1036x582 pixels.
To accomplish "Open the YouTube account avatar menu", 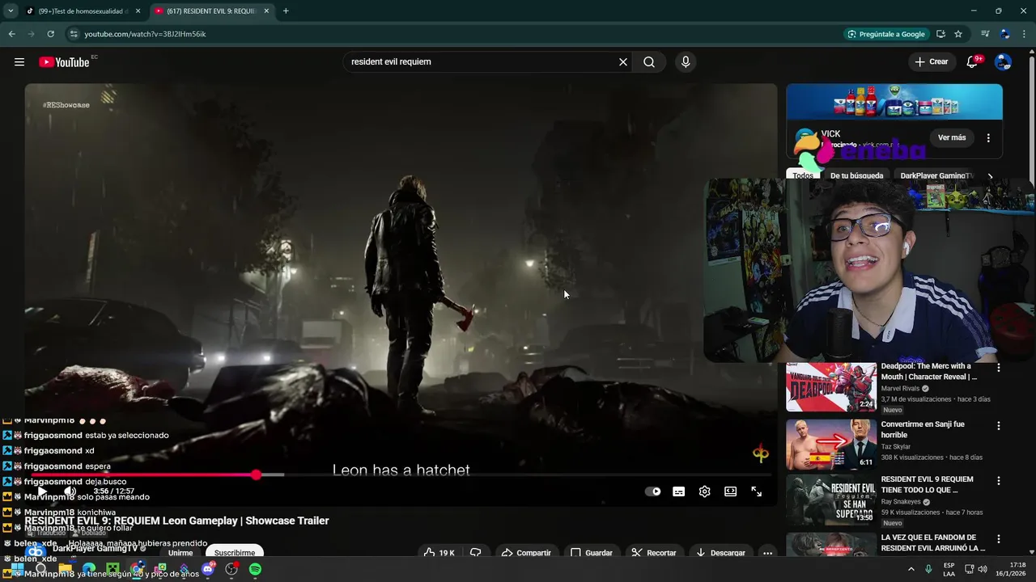I will tap(1003, 62).
